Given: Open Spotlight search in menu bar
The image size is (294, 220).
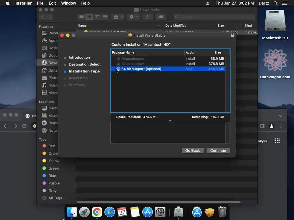Looking at the screenshot, I should pos(275,3).
